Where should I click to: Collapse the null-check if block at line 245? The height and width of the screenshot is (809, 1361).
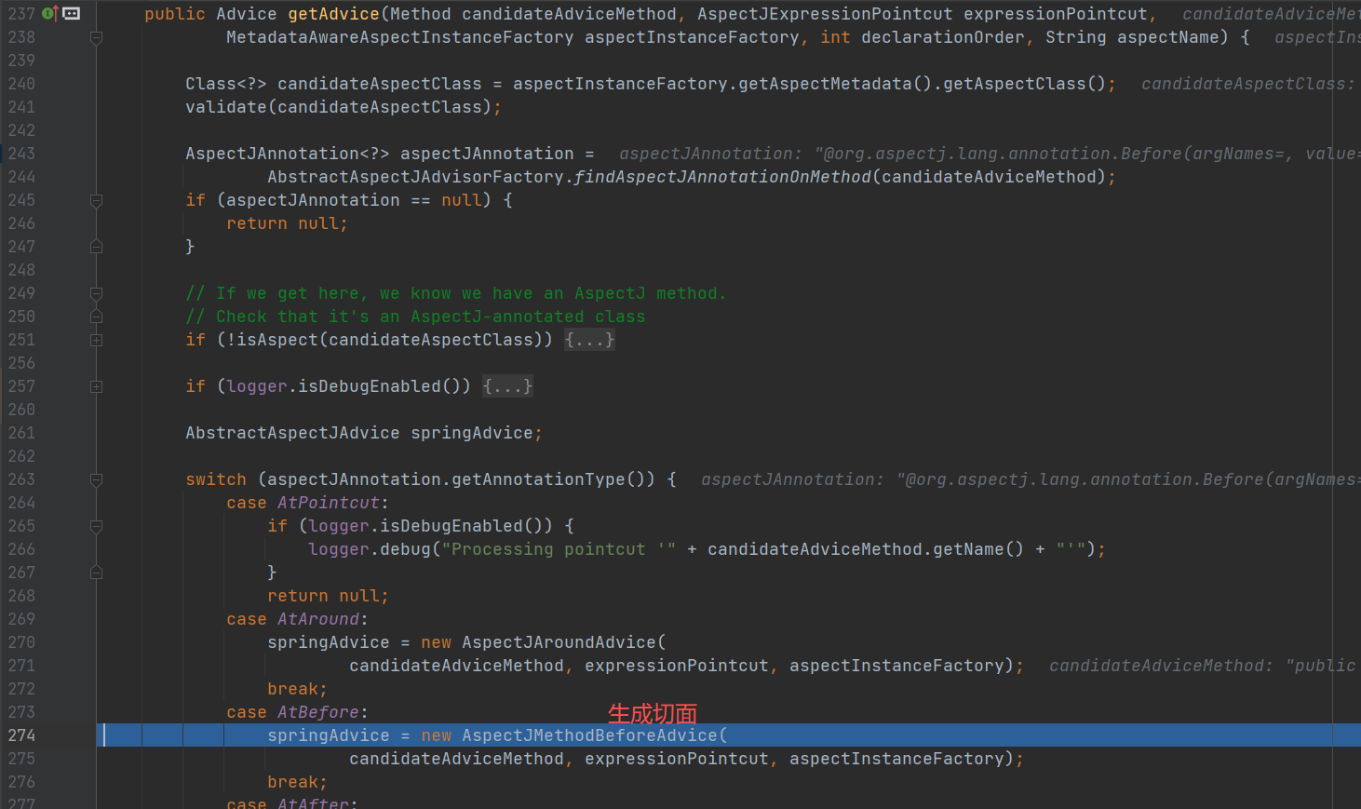coord(96,200)
